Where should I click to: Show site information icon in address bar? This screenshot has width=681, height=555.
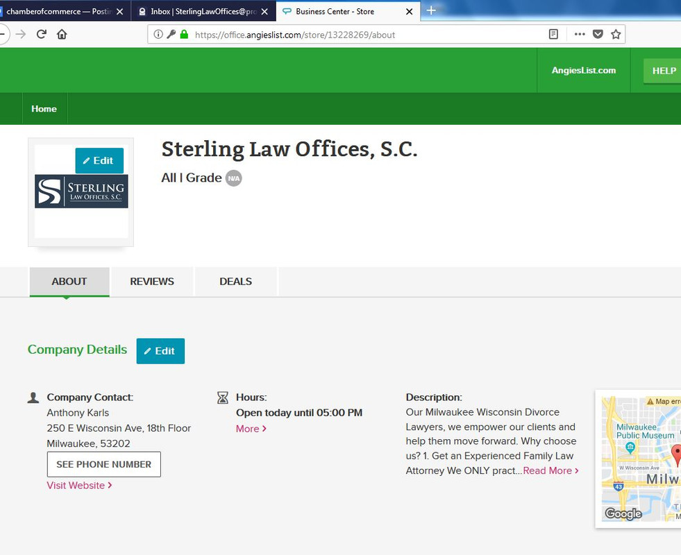point(158,34)
